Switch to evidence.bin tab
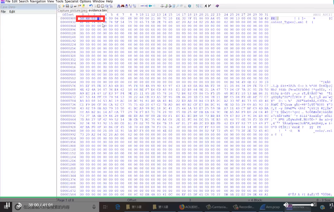This screenshot has width=334, height=212. tap(98, 10)
